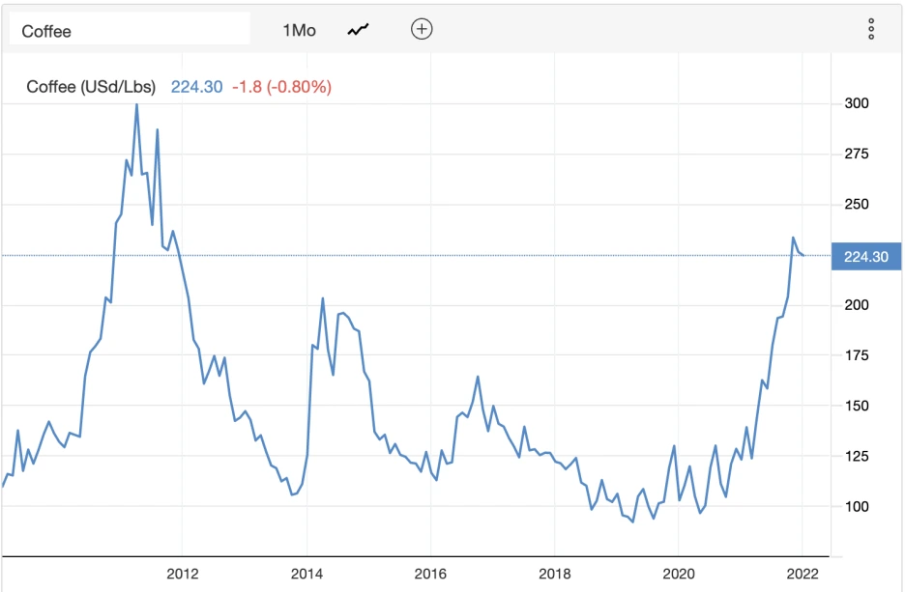The image size is (905, 592).
Task: Open the 1Mo interval selector
Action: point(299,30)
